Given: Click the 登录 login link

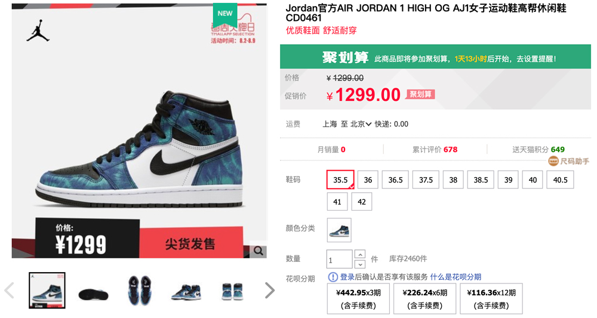Looking at the screenshot, I should 347,277.
